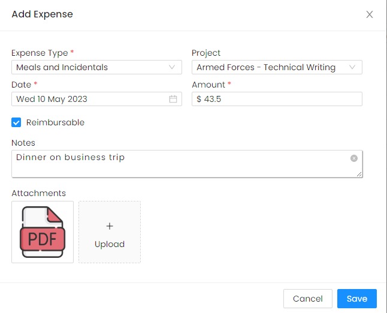Save the expense
Viewport: 387px width, 313px height.
pyautogui.click(x=356, y=299)
